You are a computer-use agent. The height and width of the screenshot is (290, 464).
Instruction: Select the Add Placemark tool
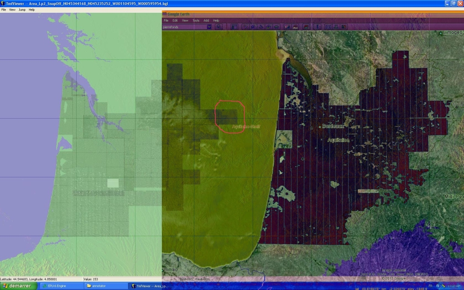pos(245,27)
